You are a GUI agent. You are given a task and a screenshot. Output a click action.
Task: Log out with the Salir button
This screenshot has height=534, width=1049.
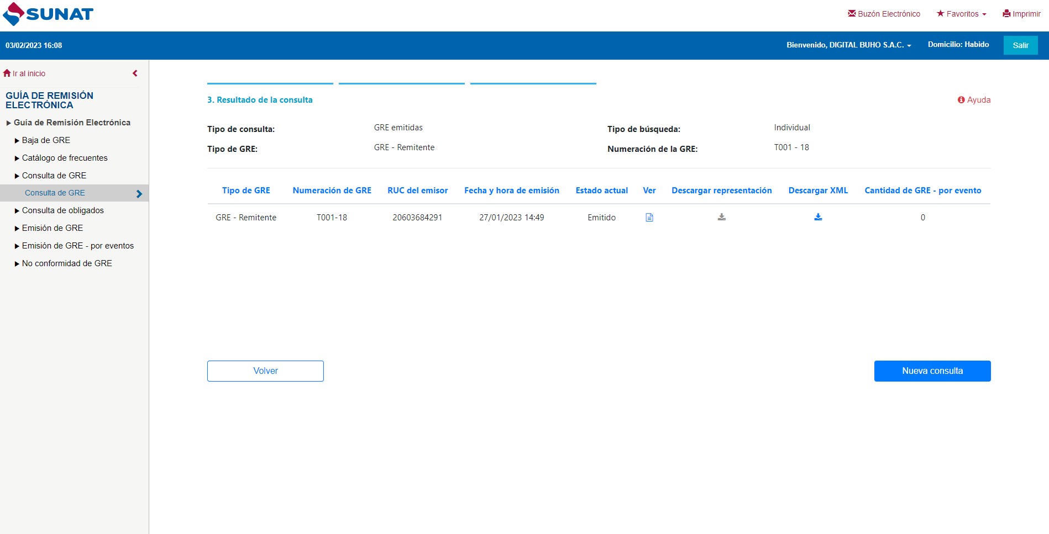click(x=1020, y=45)
